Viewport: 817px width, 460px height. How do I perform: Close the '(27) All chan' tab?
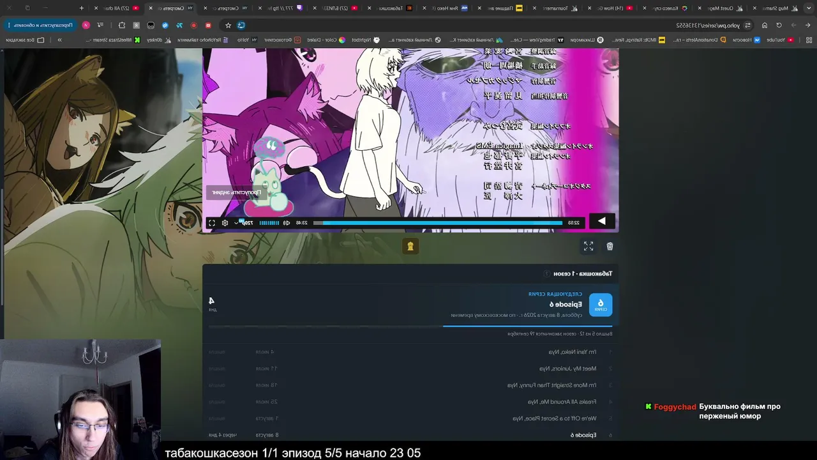coord(95,8)
